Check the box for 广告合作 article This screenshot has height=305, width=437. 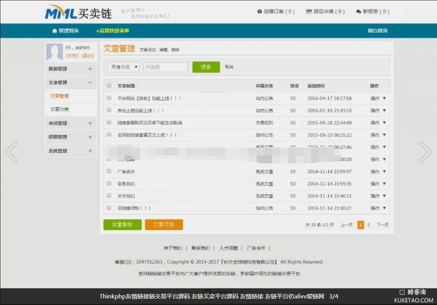(x=109, y=171)
